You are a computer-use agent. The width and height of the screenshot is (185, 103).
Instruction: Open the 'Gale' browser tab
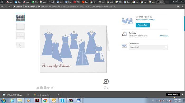(85, 2)
